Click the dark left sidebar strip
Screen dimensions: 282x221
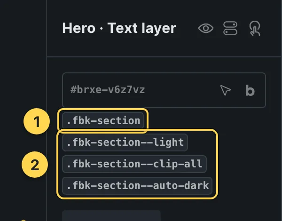pos(23,54)
